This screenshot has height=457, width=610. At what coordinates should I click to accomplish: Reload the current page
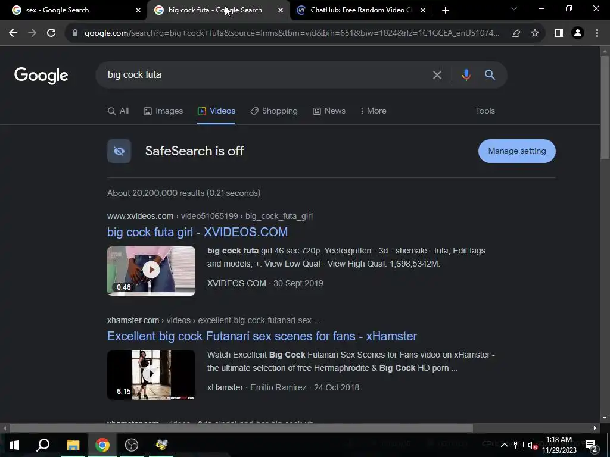pos(51,33)
